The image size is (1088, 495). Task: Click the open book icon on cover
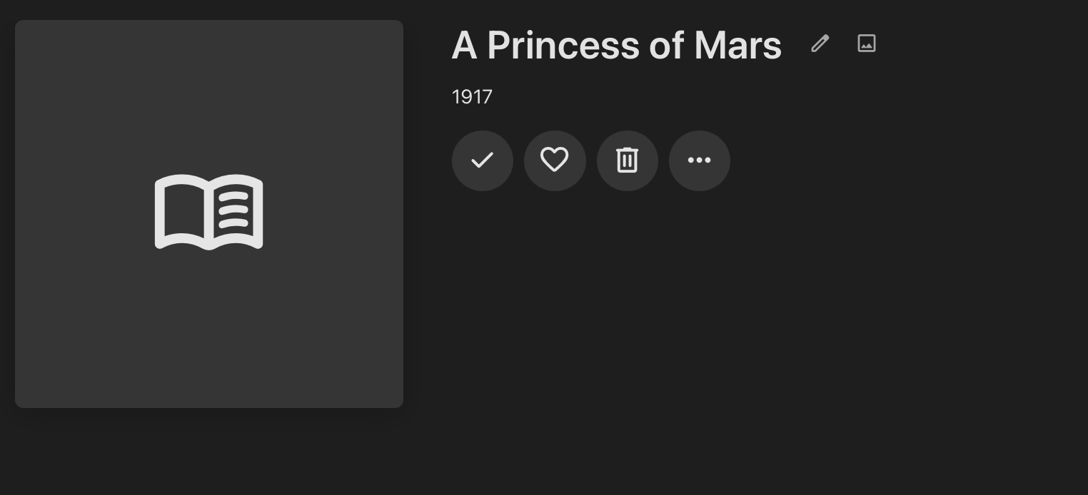point(209,212)
